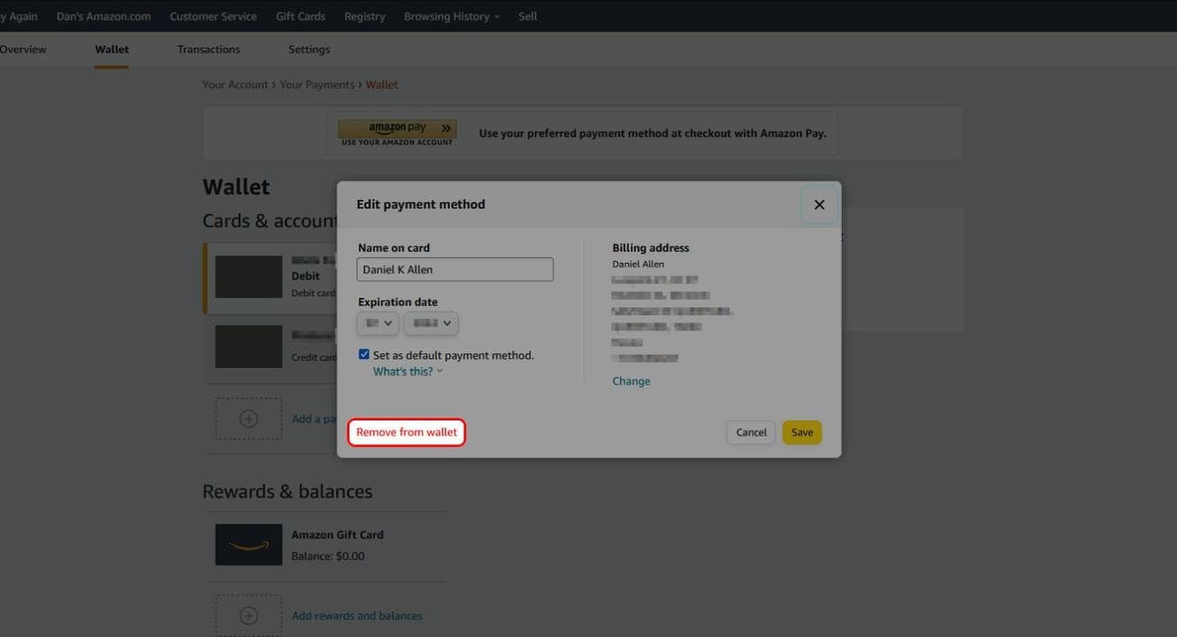Go to Your Payments breadcrumb link
The image size is (1177, 637).
tap(317, 84)
